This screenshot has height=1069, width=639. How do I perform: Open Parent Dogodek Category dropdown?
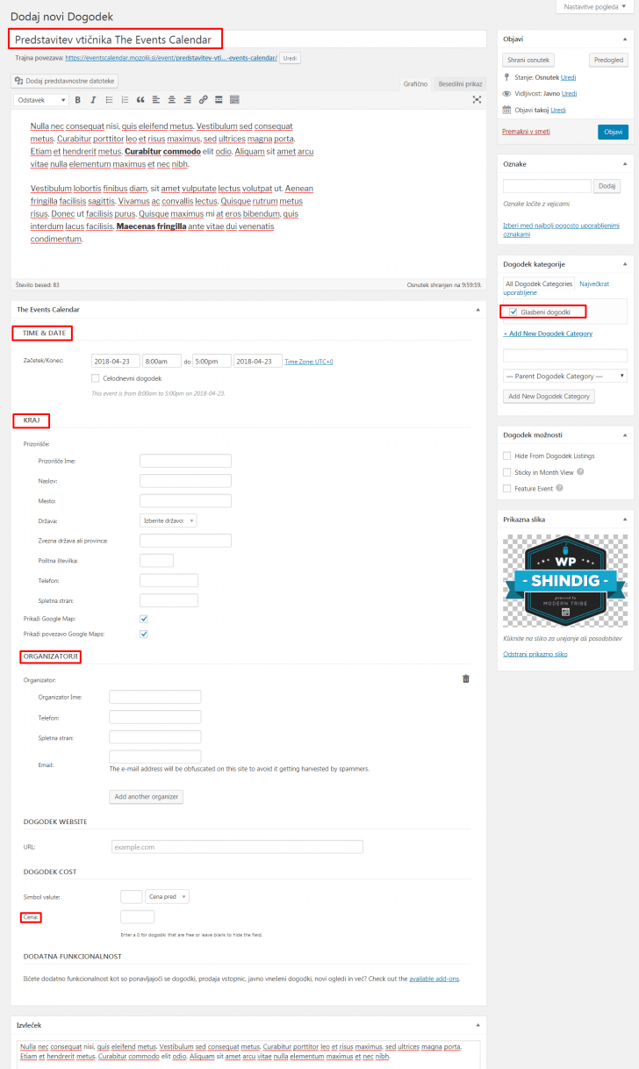(x=564, y=376)
